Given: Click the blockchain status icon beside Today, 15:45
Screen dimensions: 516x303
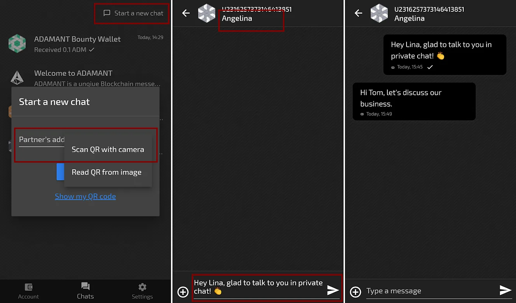Looking at the screenshot, I should point(393,67).
